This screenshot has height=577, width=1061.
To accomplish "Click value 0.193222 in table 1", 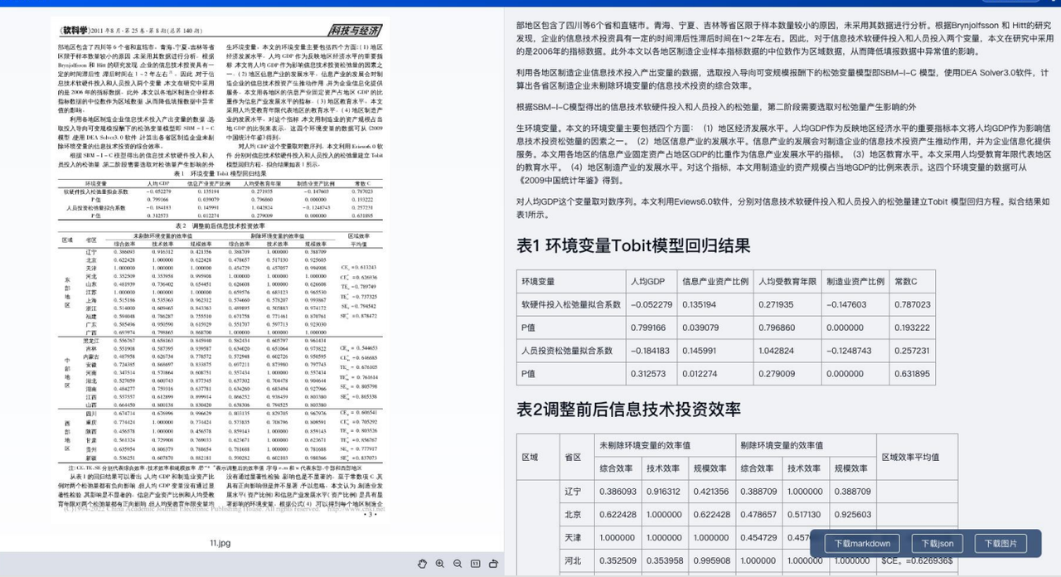I will coord(913,327).
